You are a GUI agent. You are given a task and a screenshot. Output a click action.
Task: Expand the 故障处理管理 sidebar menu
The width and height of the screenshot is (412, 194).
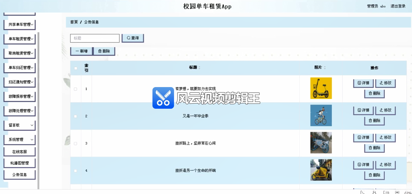coord(20,111)
